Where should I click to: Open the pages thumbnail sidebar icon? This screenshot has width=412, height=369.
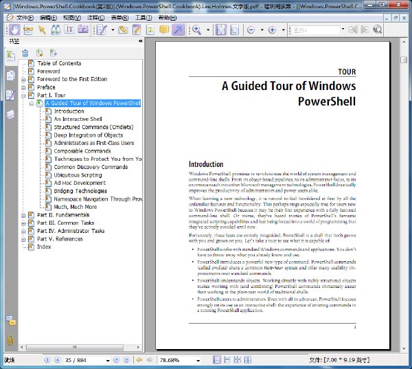point(10,76)
